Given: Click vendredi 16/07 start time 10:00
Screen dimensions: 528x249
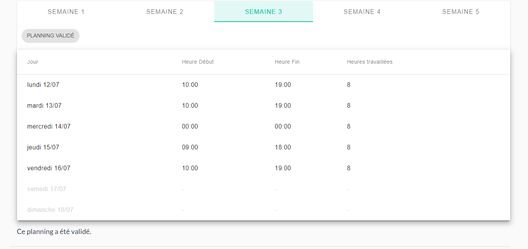Looking at the screenshot, I should point(190,168).
